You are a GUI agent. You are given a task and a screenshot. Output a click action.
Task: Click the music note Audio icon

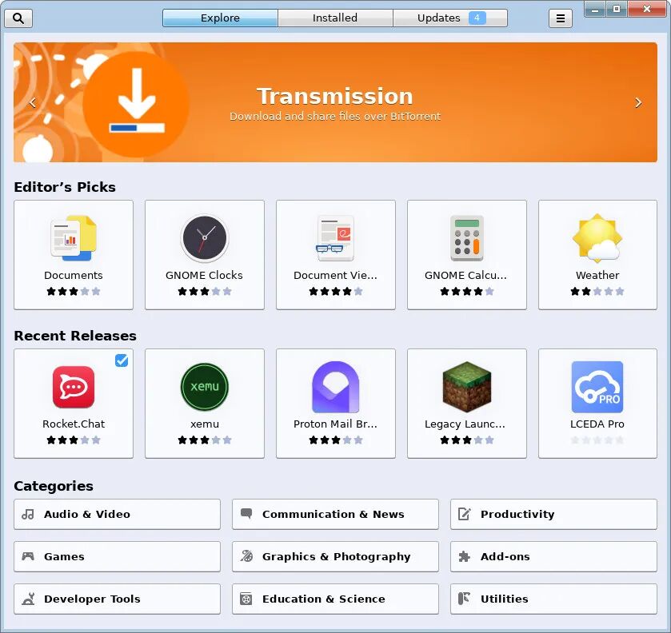[x=28, y=514]
